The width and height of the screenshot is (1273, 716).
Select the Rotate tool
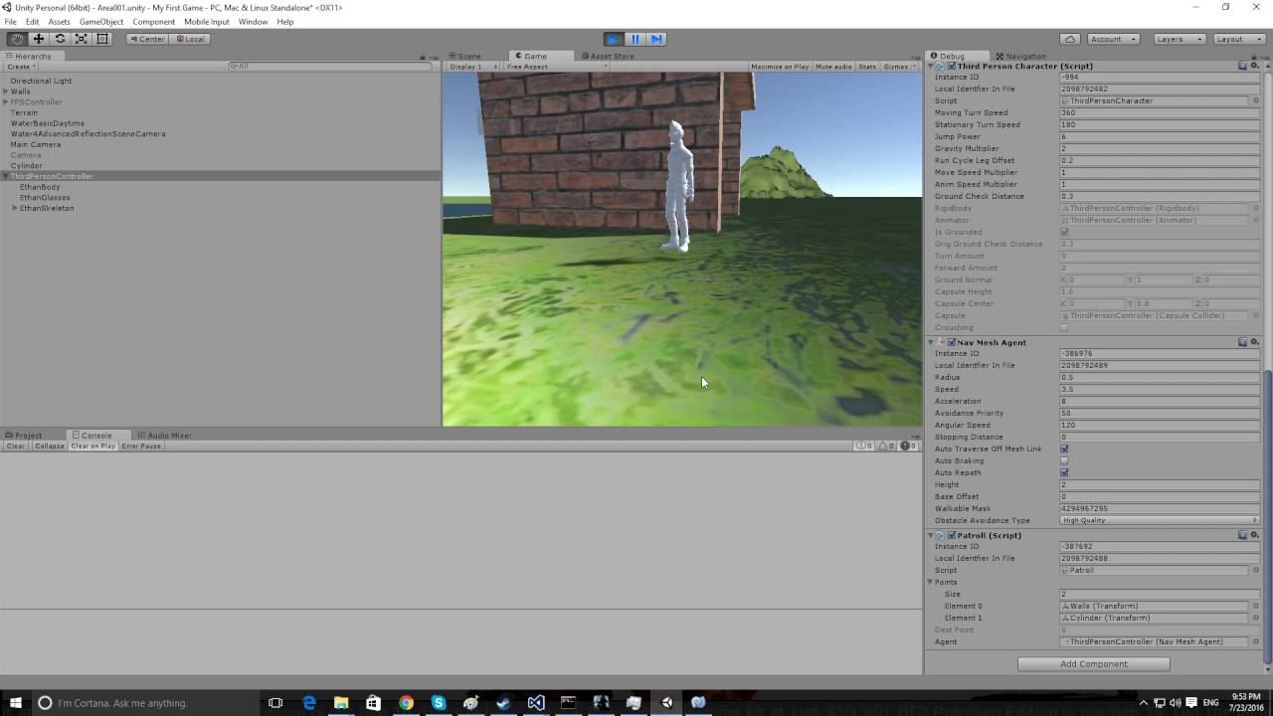[x=60, y=38]
